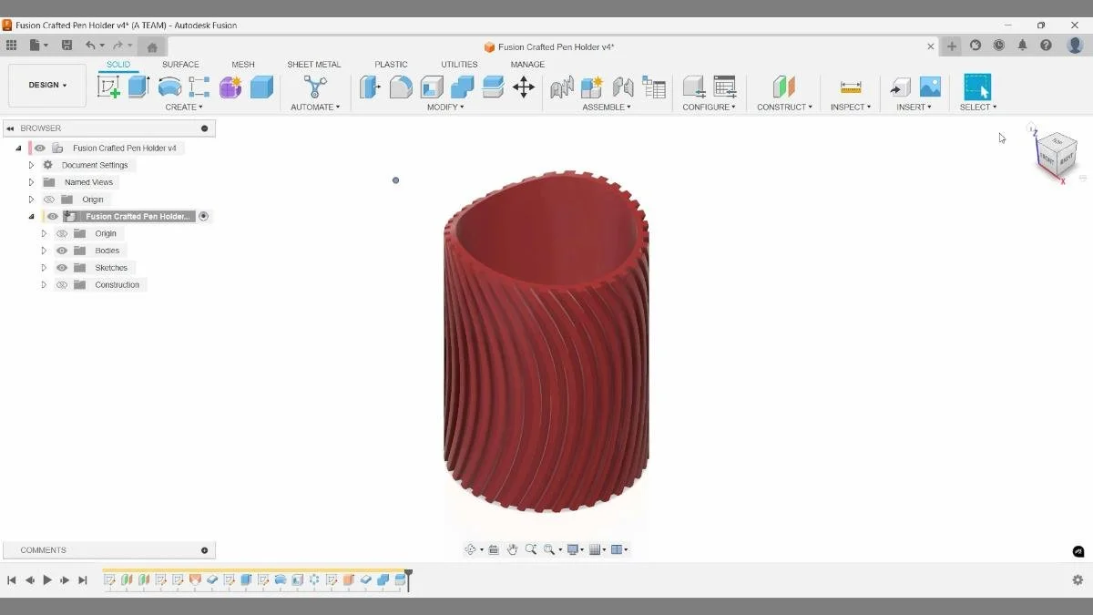
Task: Hide the Fusion Crafted Pen Holder component
Action: (x=52, y=216)
